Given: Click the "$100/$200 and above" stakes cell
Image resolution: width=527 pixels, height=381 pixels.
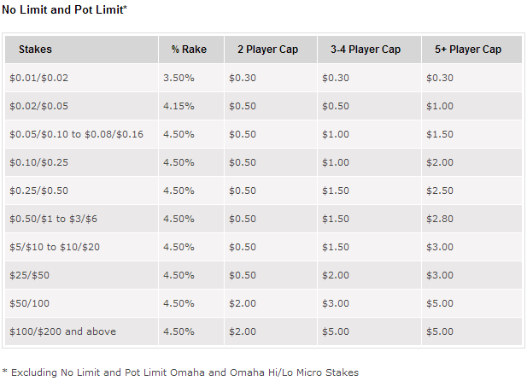Looking at the screenshot, I should [x=62, y=331].
